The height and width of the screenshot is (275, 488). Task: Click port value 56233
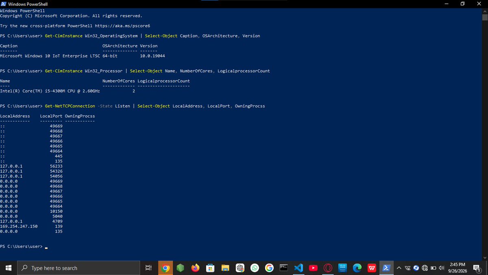(56, 166)
